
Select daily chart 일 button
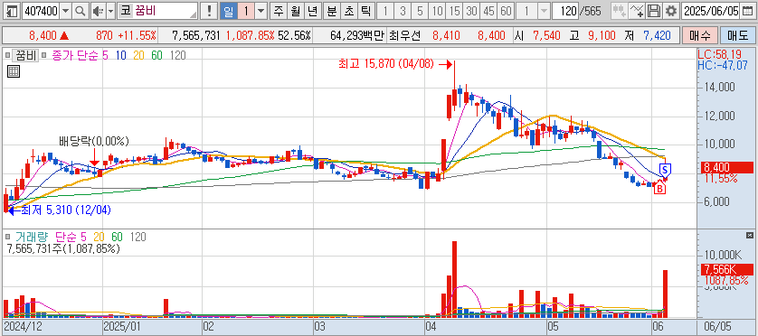(x=228, y=11)
